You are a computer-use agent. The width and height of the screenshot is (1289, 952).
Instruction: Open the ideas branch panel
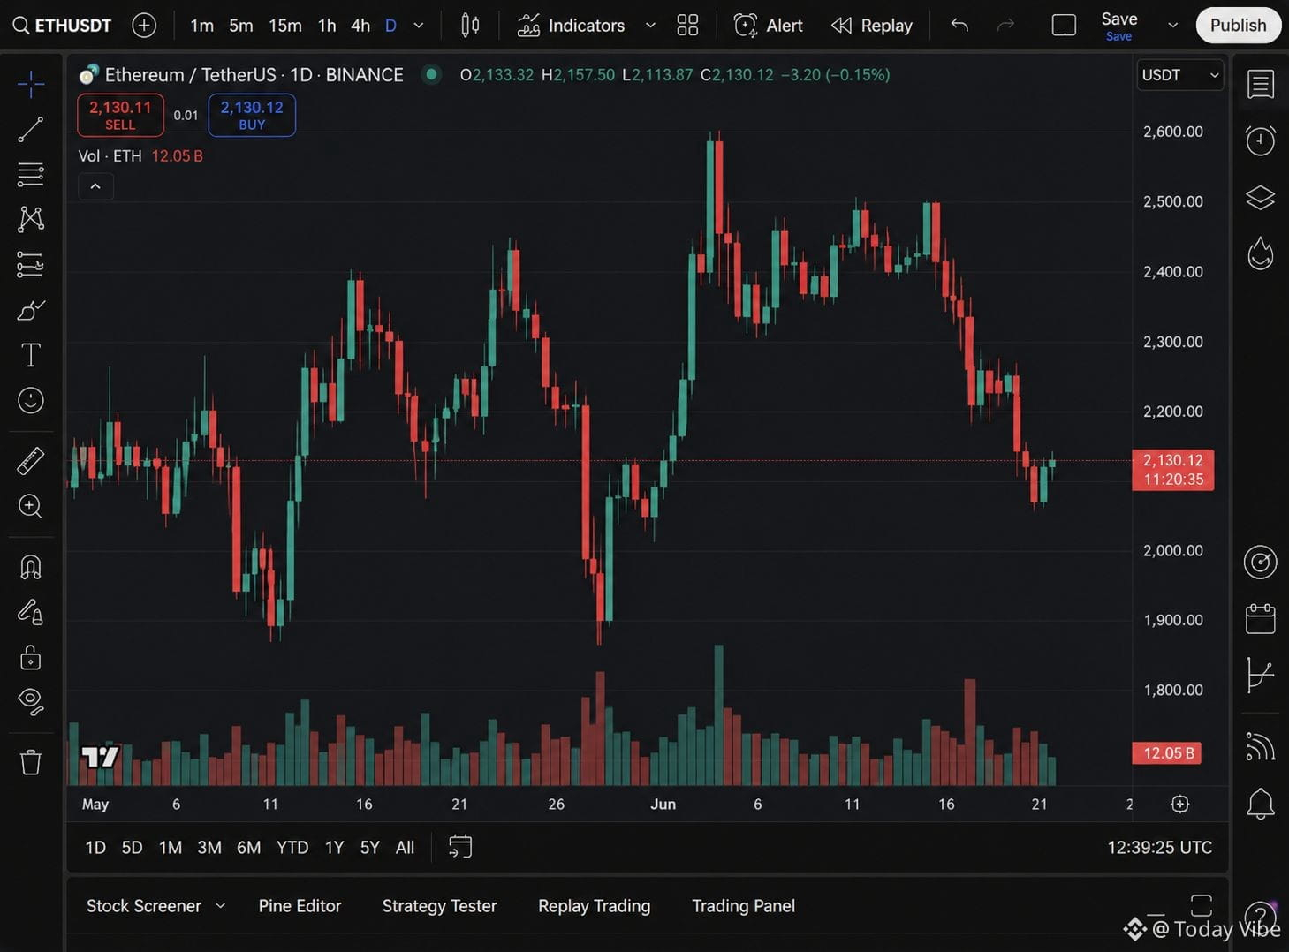pyautogui.click(x=1260, y=676)
